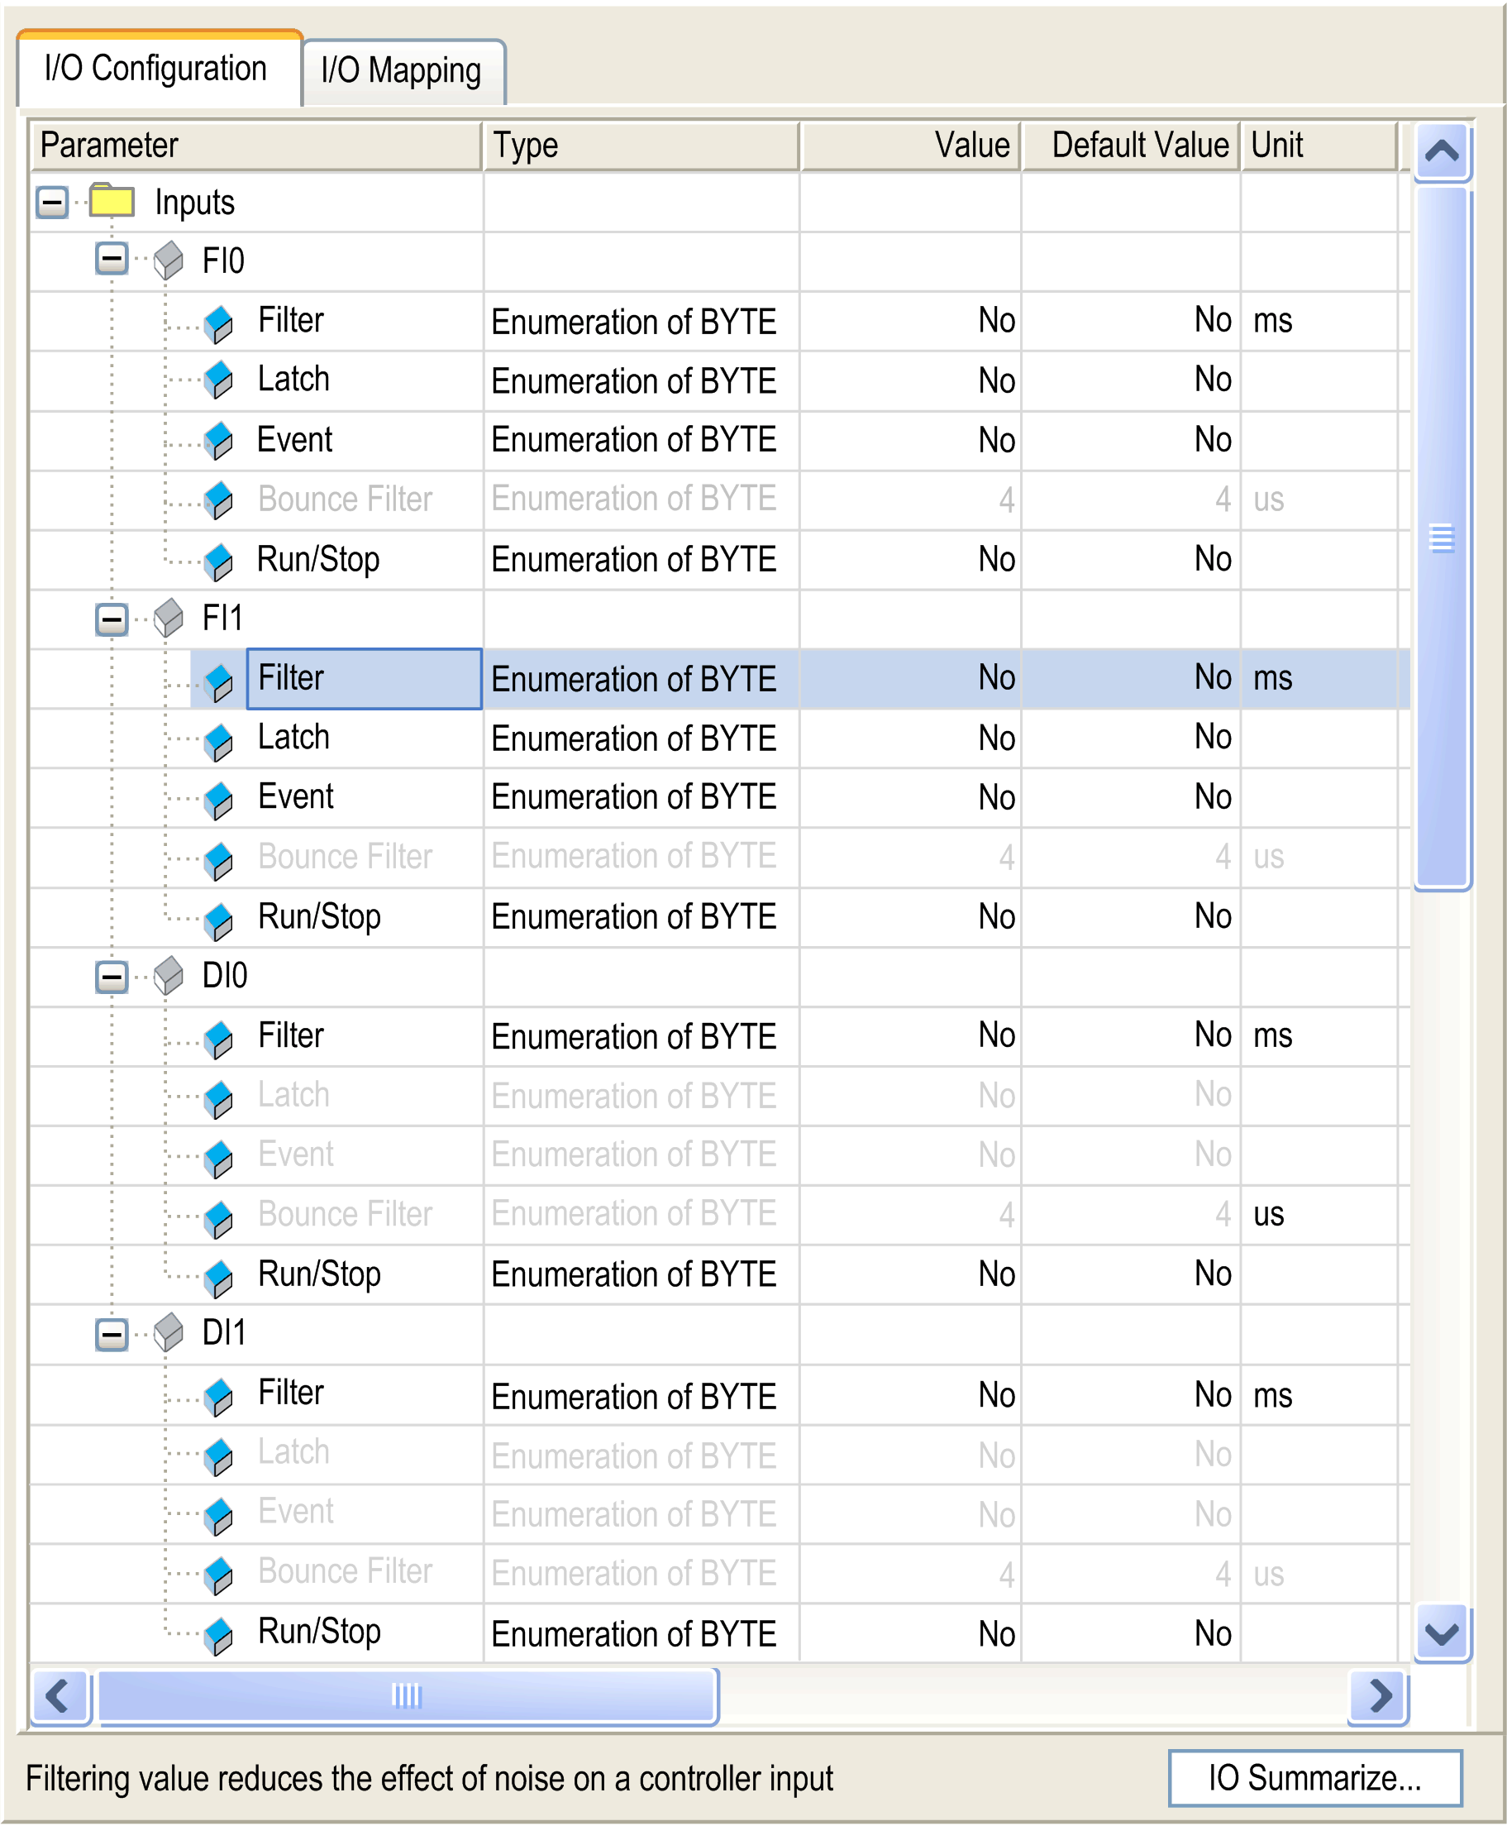Select the DI0 Run/Stop value cell

click(x=910, y=1274)
